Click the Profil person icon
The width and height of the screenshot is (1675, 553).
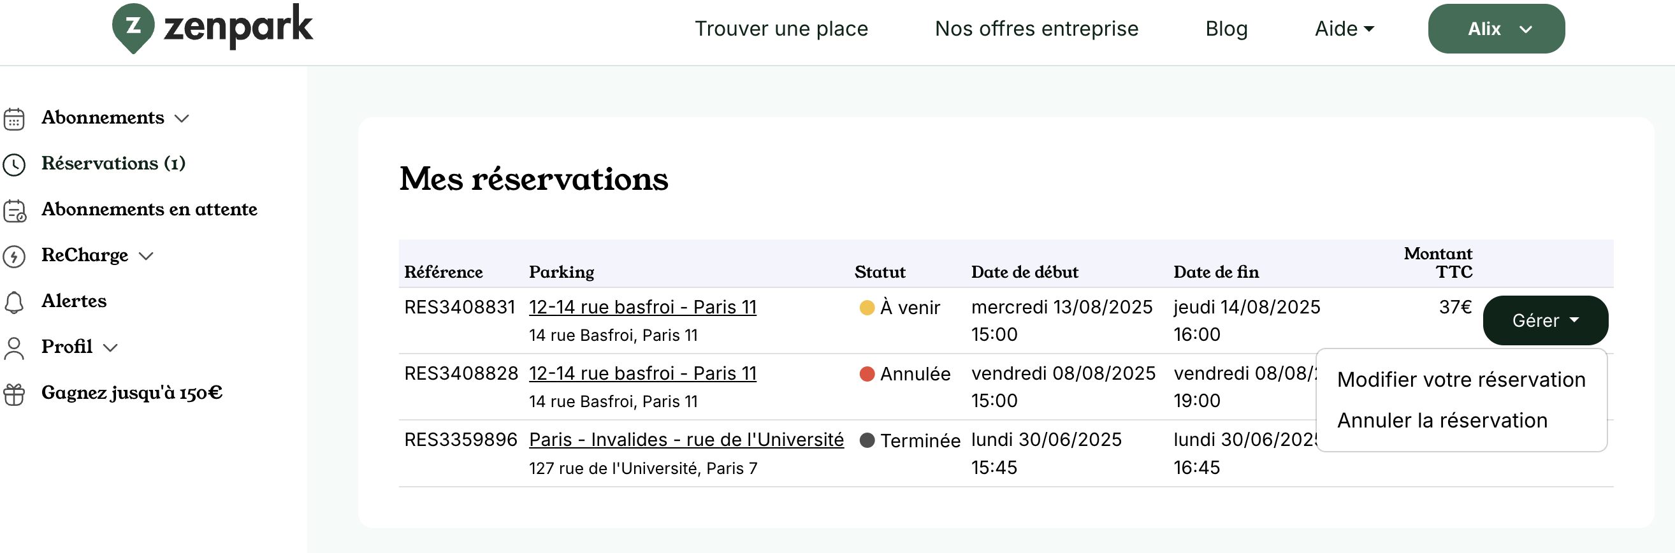(x=14, y=348)
